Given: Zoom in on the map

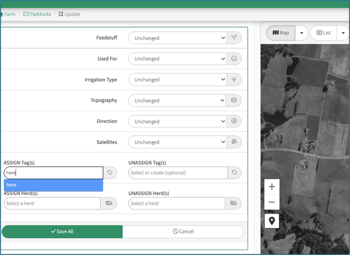Looking at the screenshot, I should coord(272,187).
